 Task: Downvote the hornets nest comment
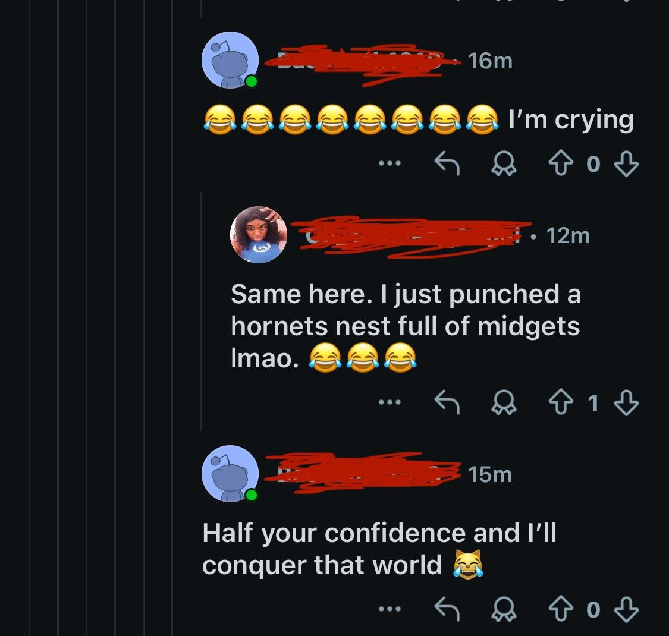tap(626, 404)
